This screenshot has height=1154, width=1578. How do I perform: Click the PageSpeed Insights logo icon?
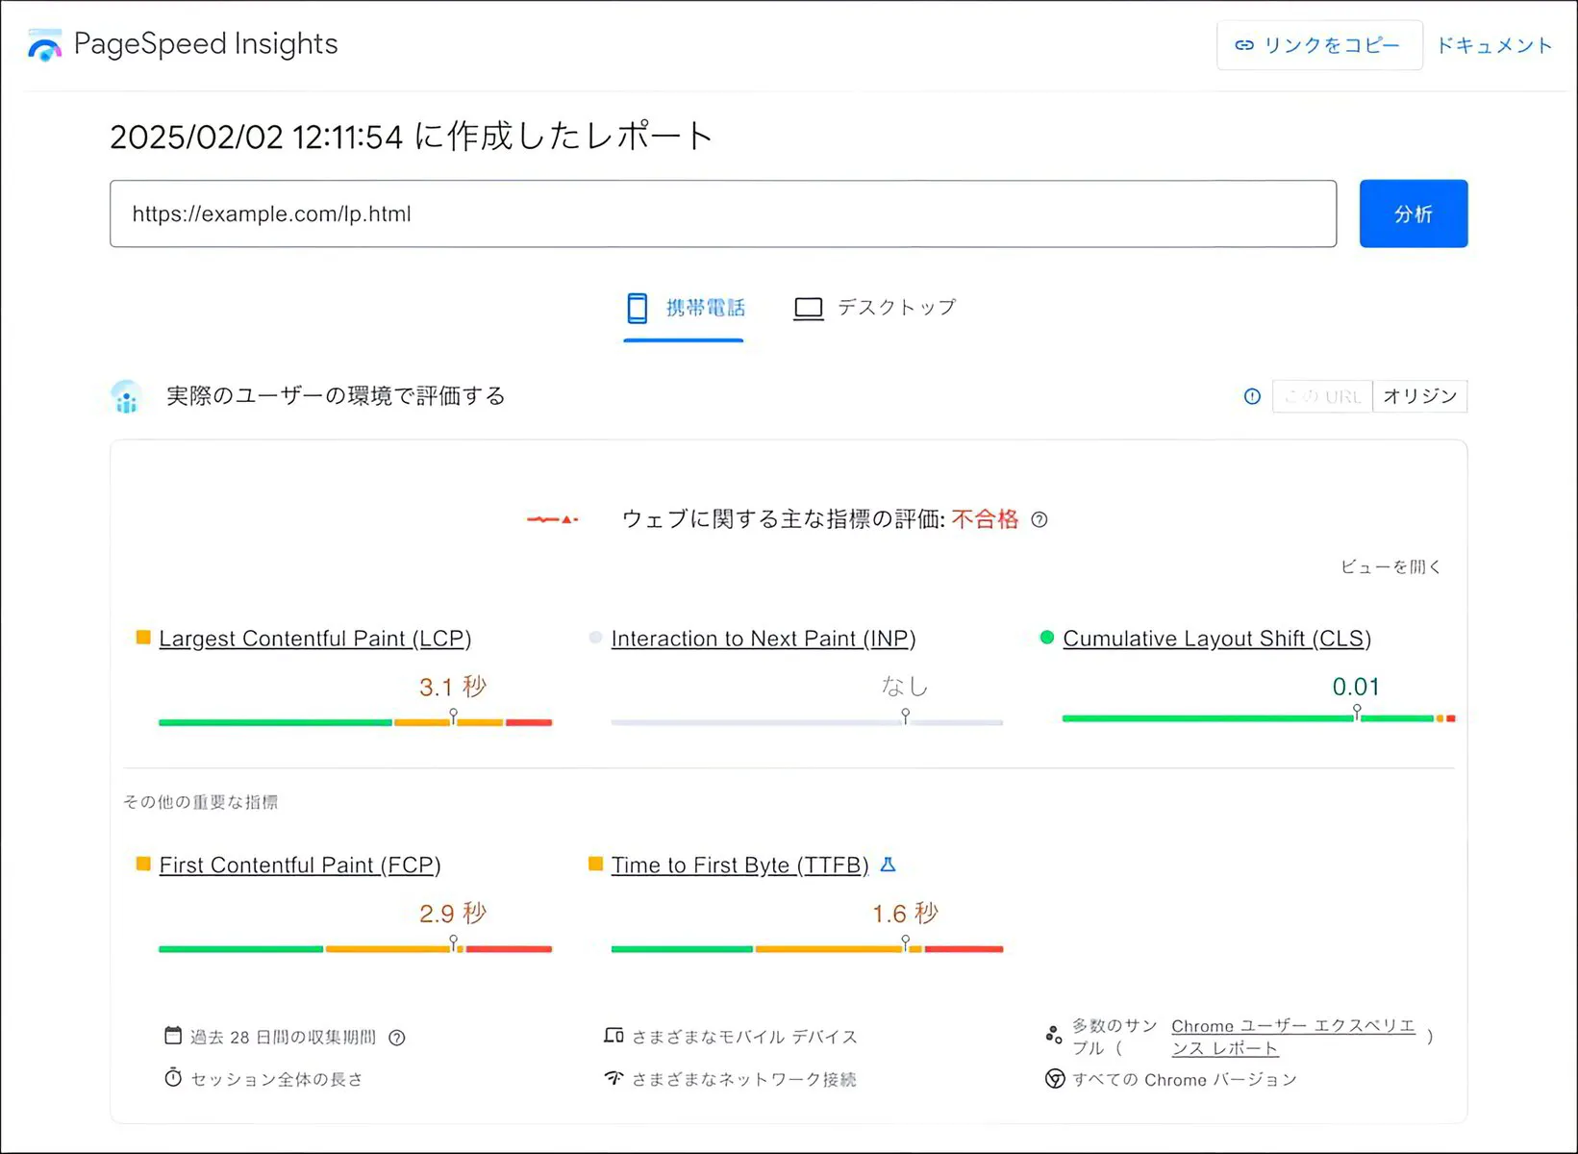[x=44, y=45]
